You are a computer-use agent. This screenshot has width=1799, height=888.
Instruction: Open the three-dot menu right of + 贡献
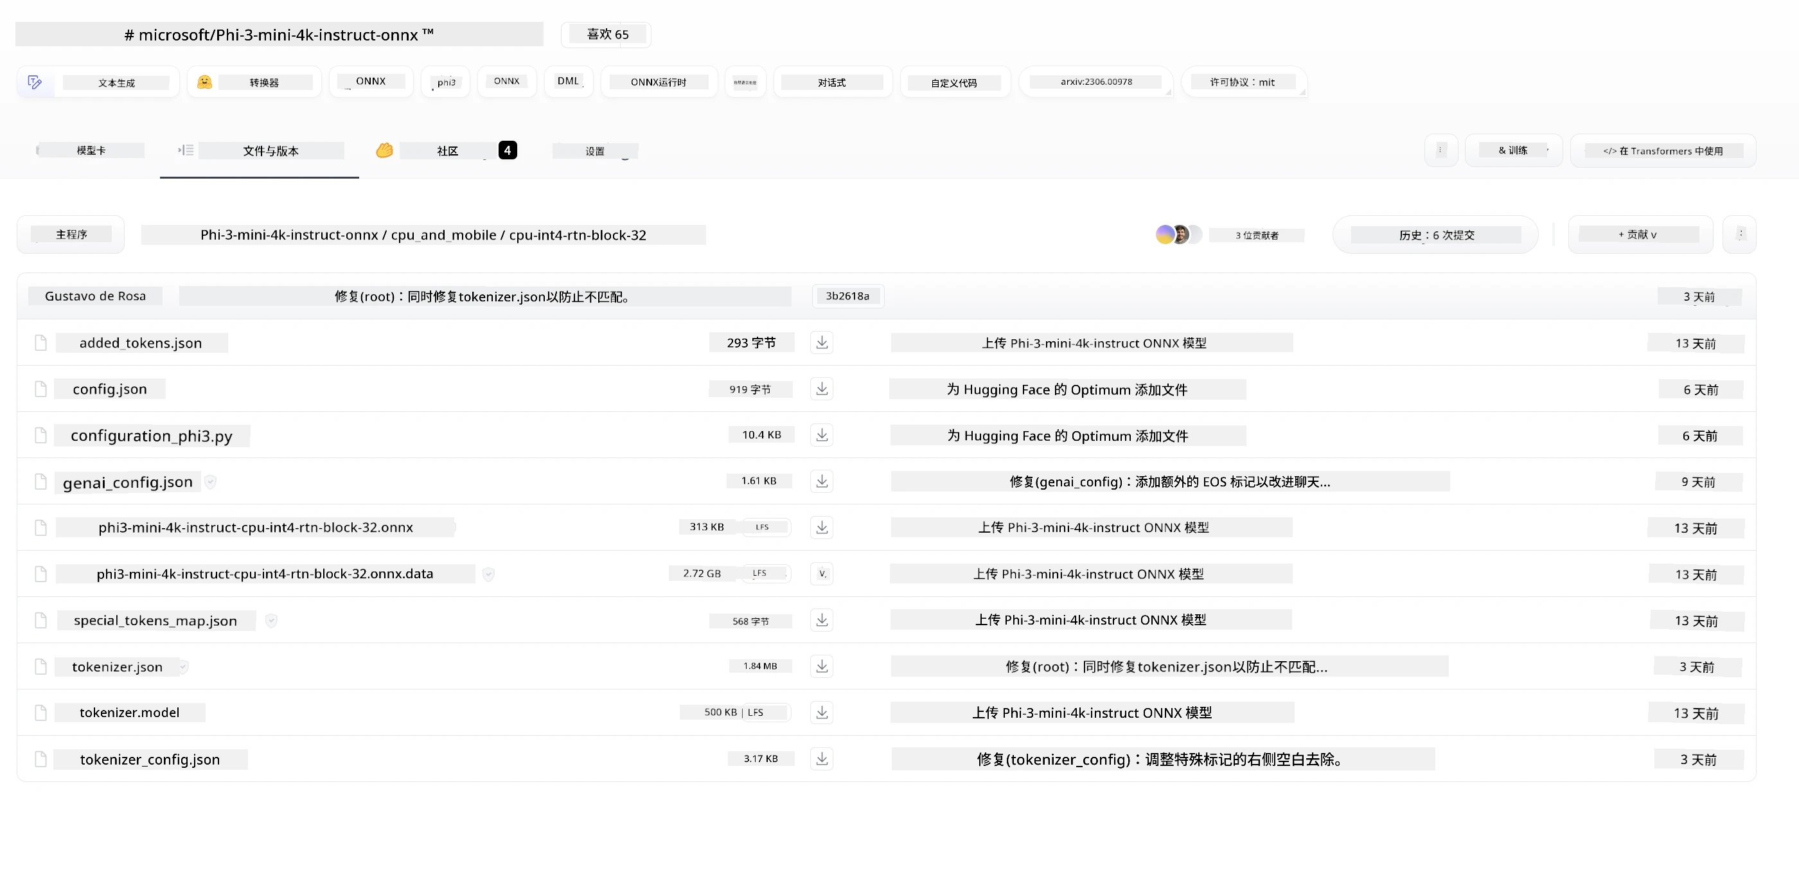point(1740,234)
